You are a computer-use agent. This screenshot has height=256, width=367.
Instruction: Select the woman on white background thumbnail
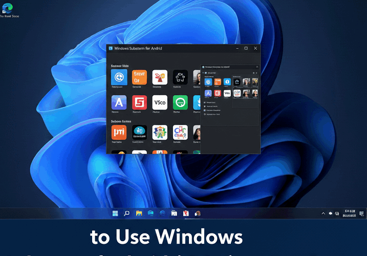point(255,93)
